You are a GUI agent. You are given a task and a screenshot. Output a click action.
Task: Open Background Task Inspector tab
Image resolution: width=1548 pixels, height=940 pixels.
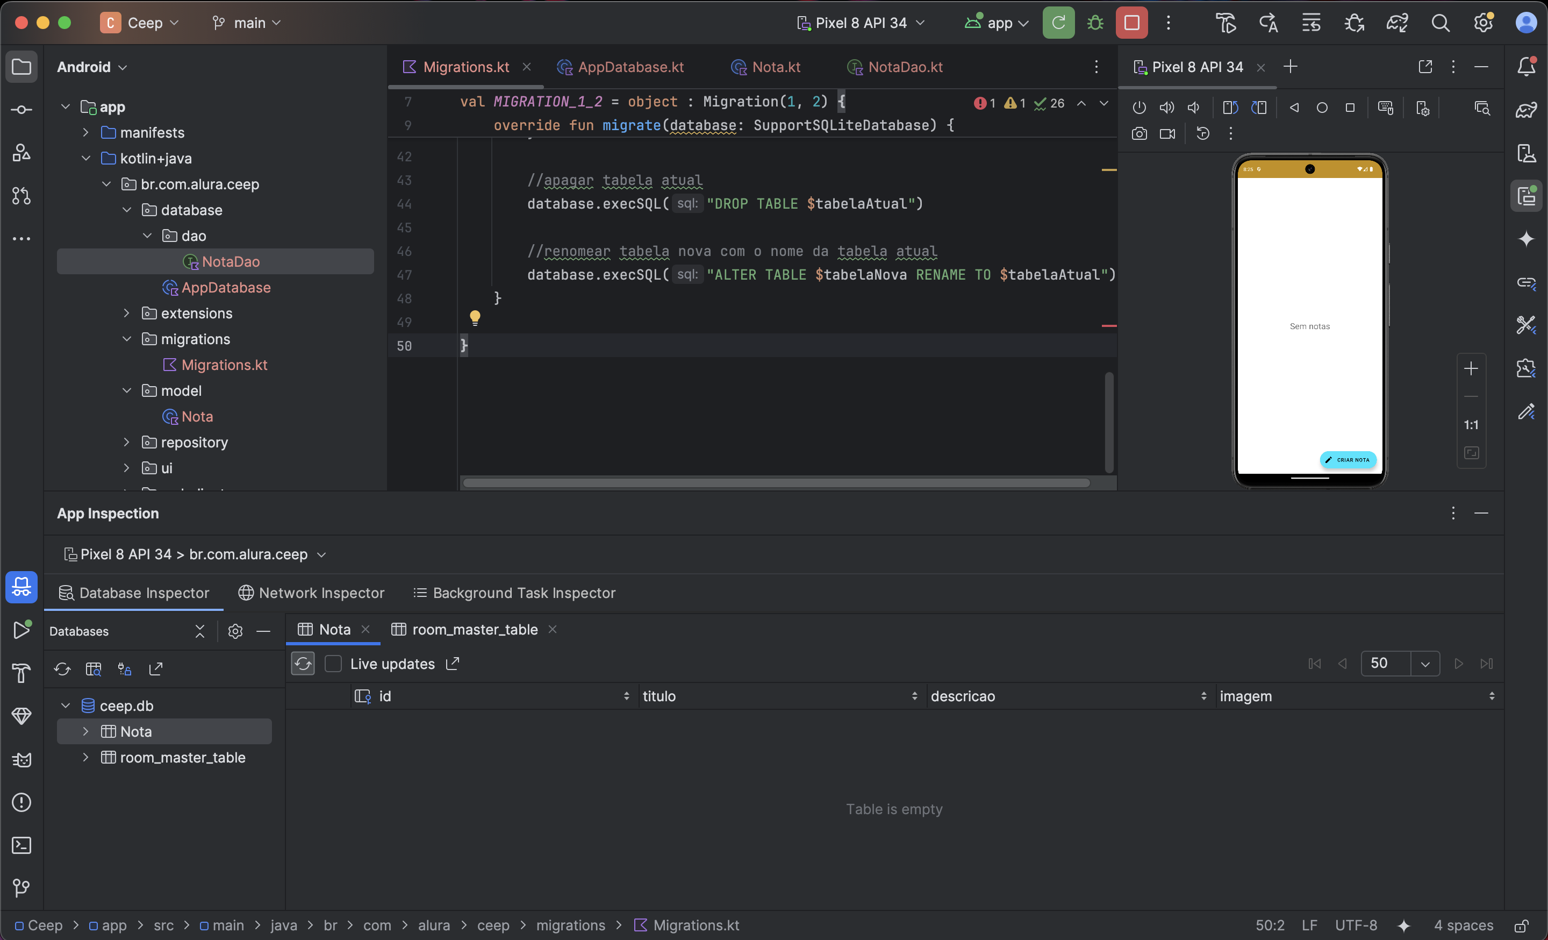coord(514,593)
